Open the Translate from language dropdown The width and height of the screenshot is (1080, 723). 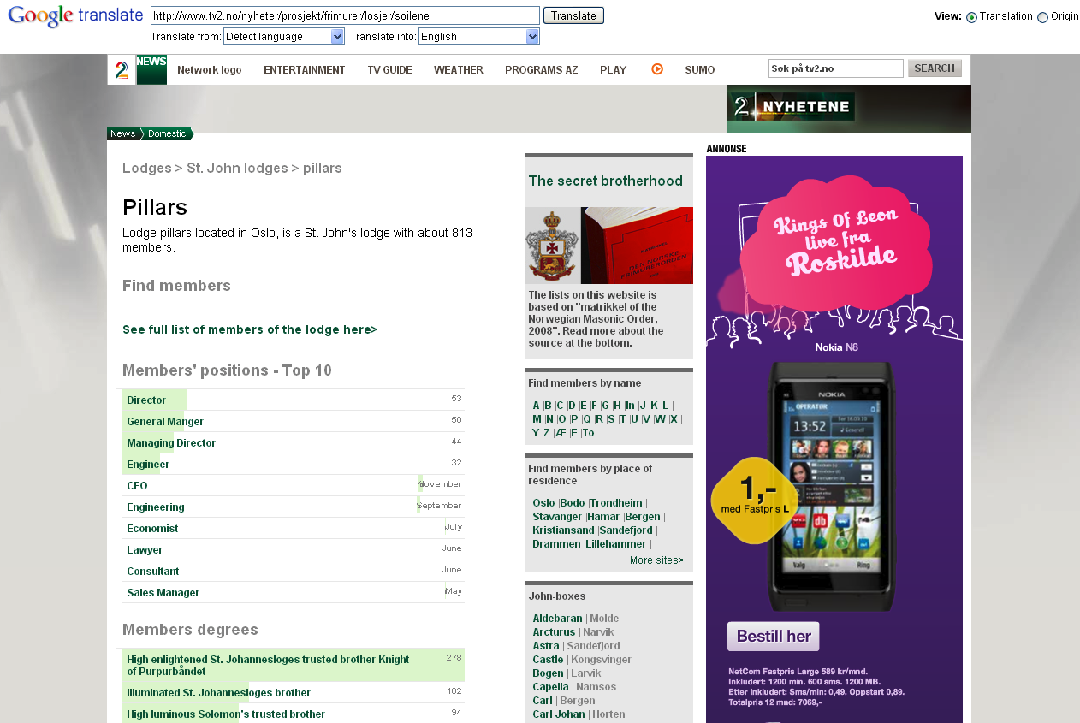pyautogui.click(x=283, y=37)
